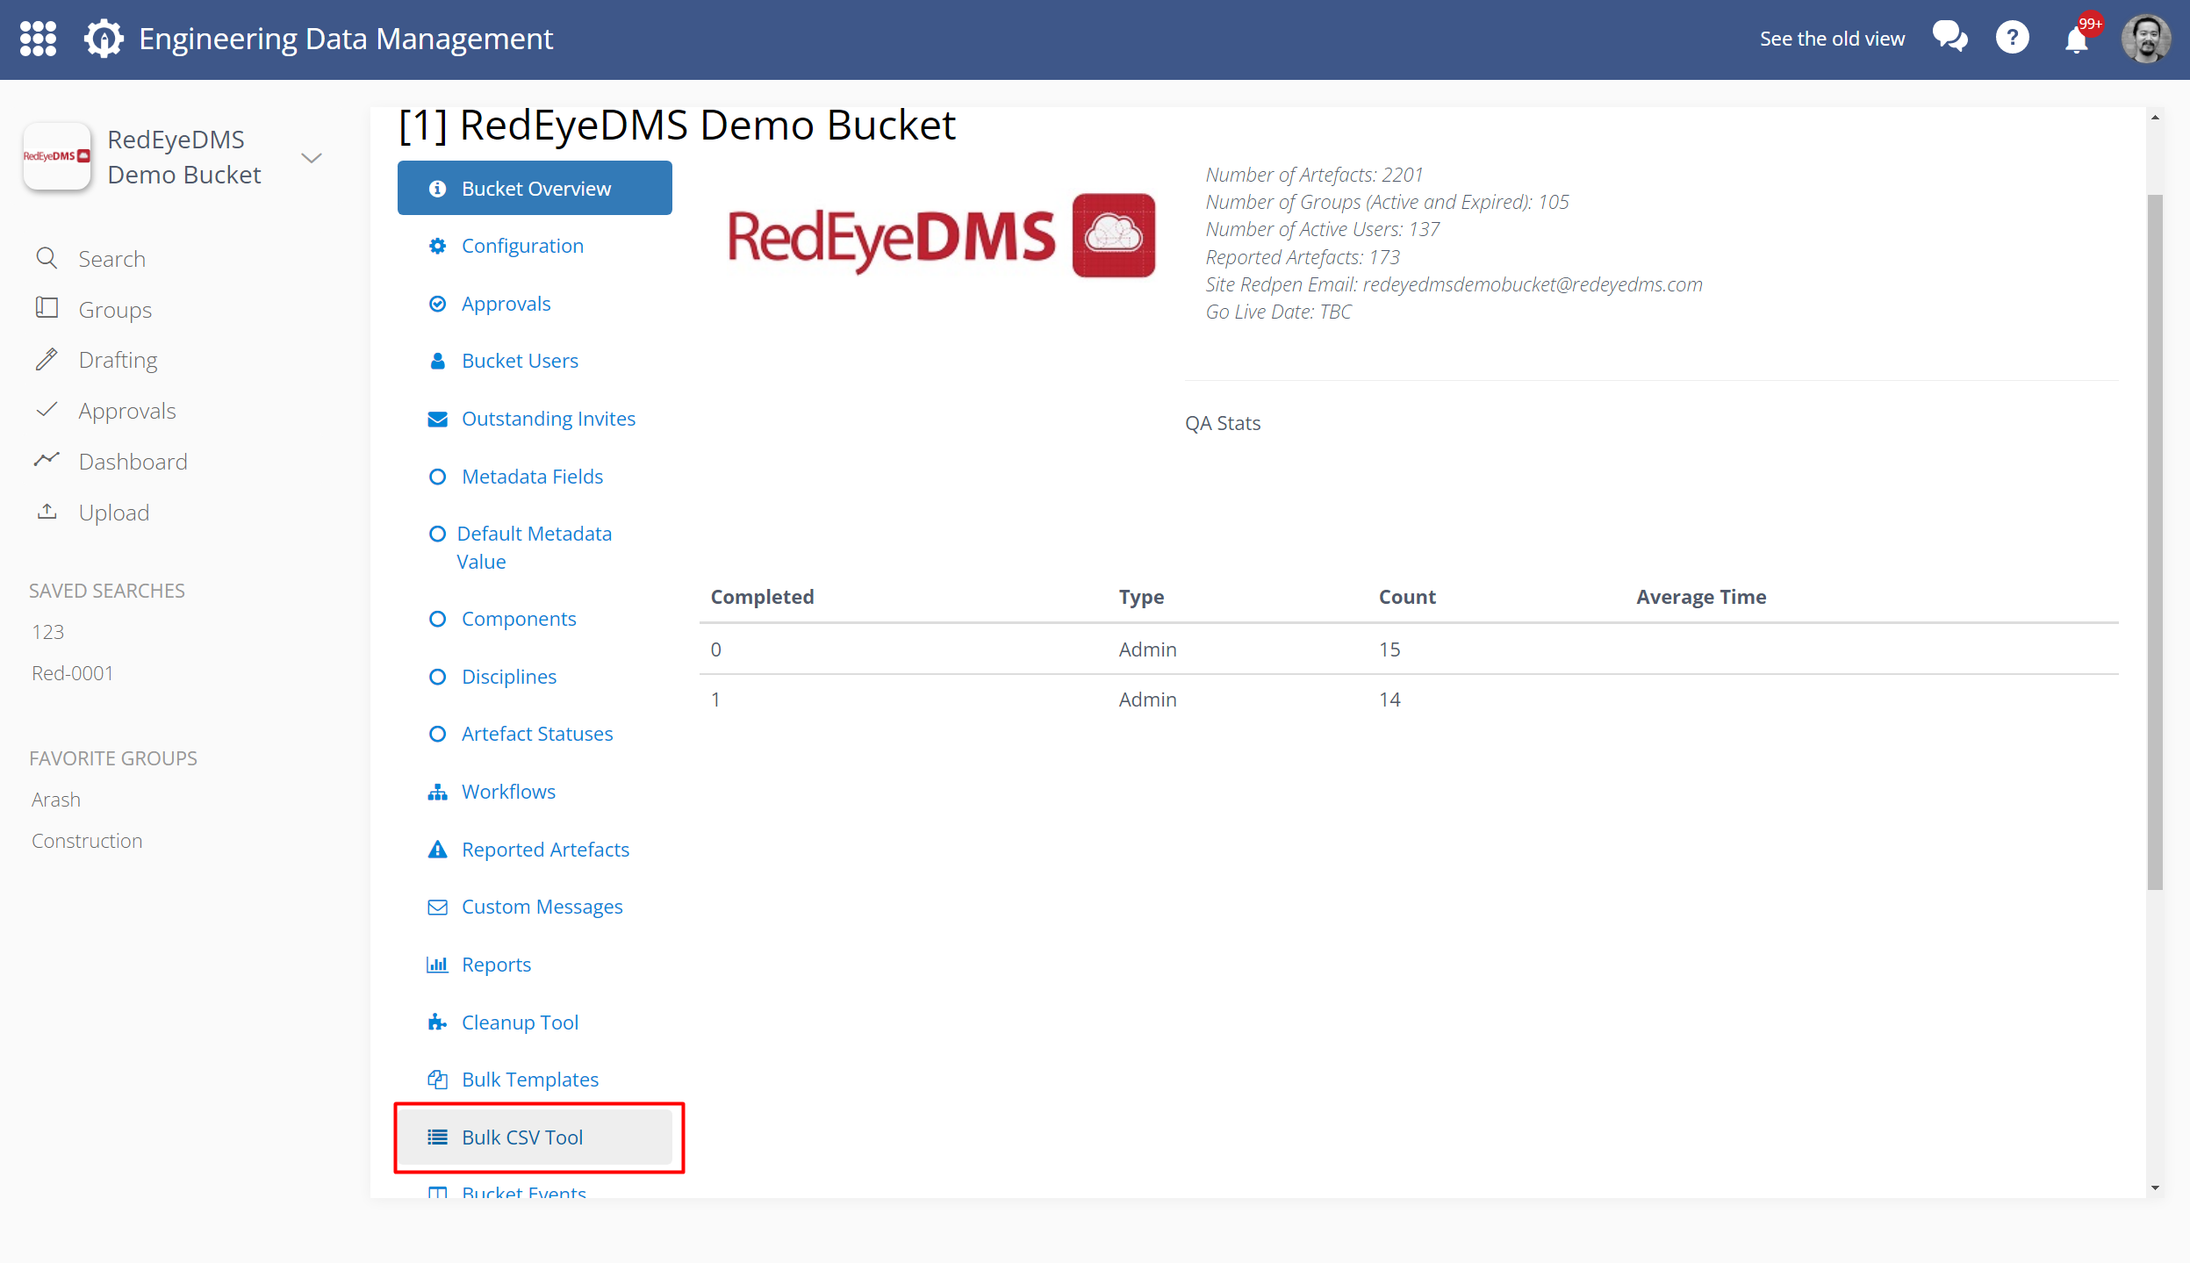Click scrollbar down arrow of main panel

pyautogui.click(x=2155, y=1188)
